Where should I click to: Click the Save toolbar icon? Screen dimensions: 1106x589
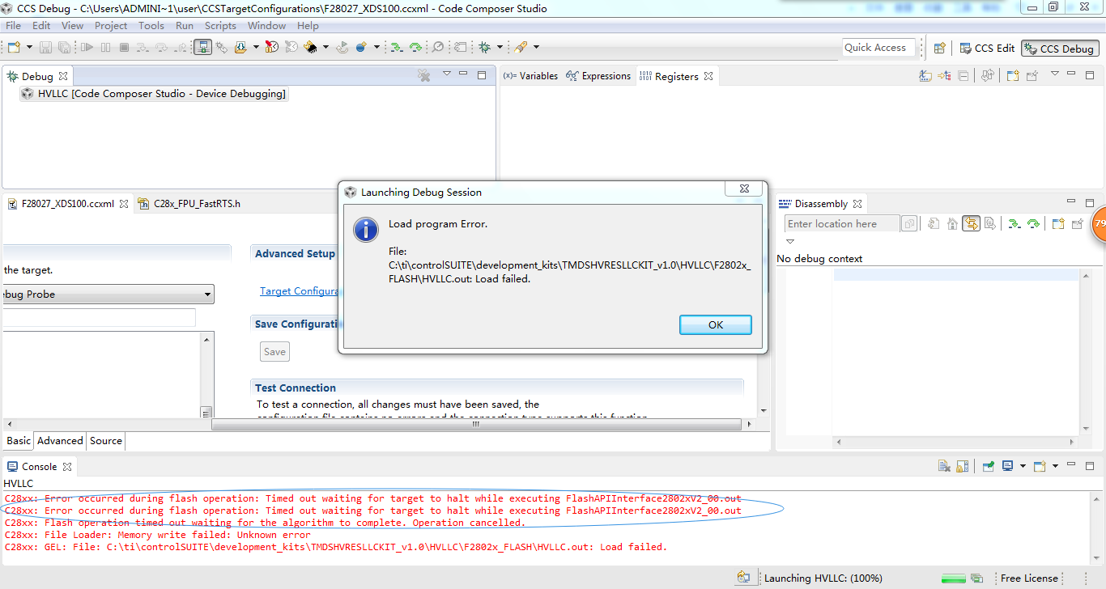45,48
